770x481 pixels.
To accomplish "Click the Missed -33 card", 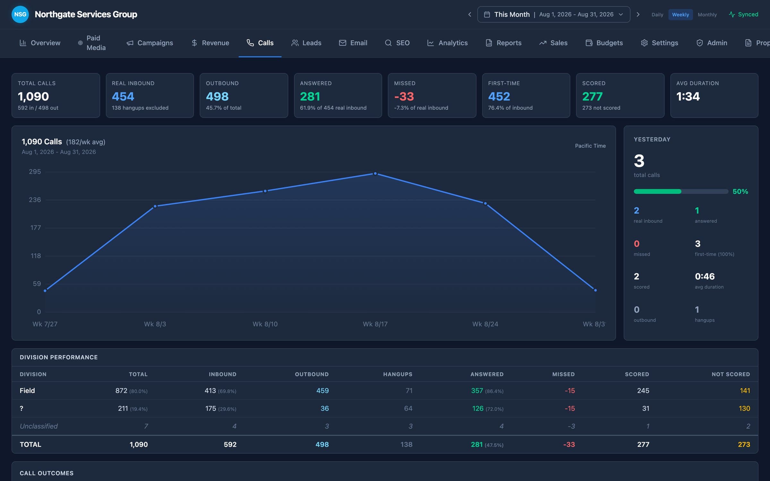I will (x=432, y=96).
